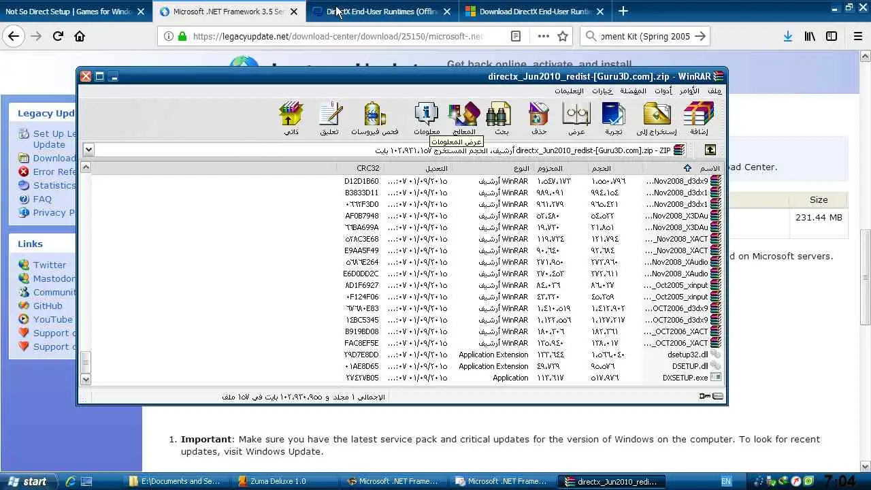Open the خيارات (Options) menu
The height and width of the screenshot is (490, 871).
click(602, 91)
